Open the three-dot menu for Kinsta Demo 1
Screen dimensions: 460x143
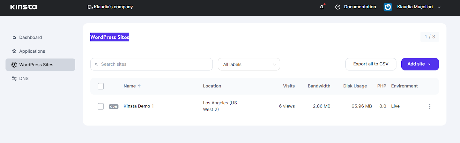pos(430,106)
